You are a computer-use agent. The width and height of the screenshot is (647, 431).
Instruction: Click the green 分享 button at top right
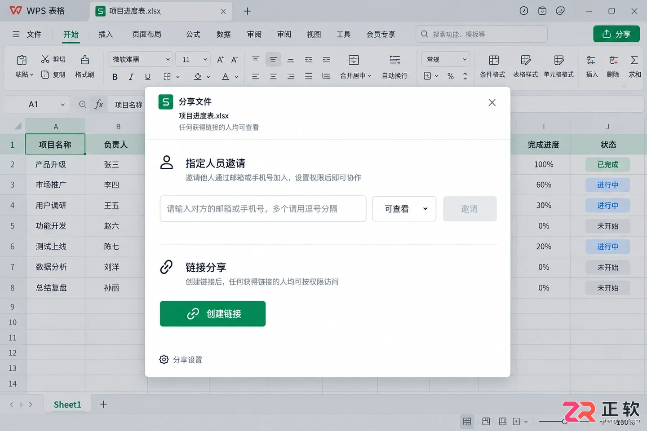click(616, 34)
